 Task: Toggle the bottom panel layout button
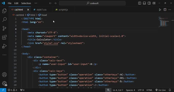coord(144,3)
